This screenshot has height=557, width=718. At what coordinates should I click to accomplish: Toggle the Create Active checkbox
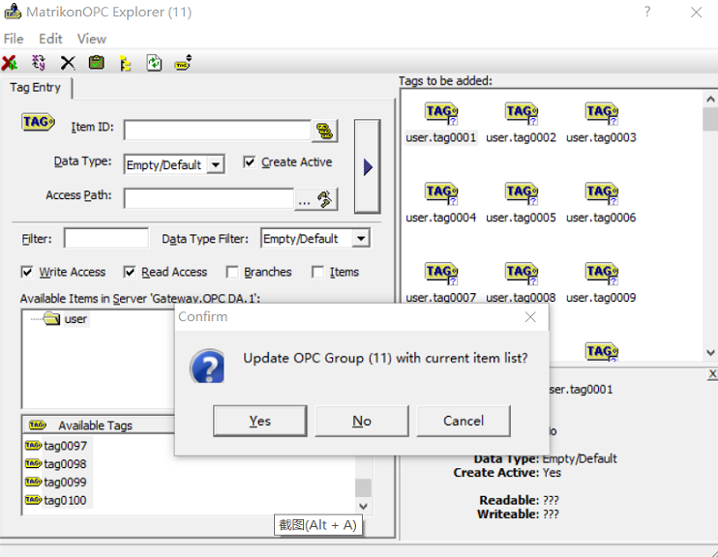click(249, 162)
